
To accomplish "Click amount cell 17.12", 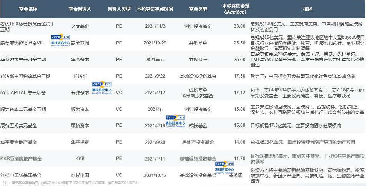I will coord(239,92).
